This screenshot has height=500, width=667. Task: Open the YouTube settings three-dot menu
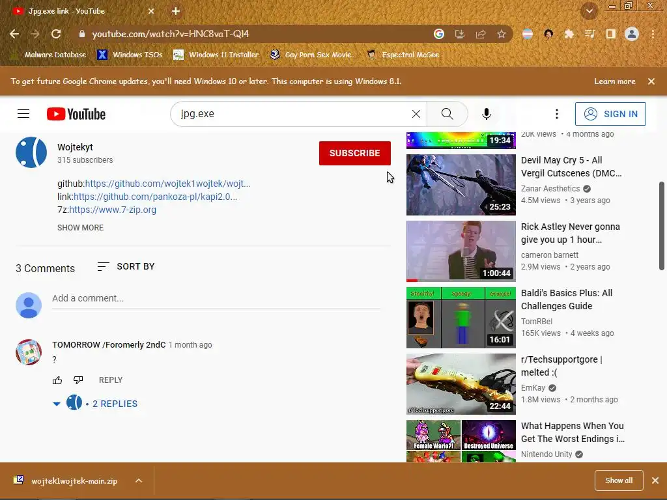tap(556, 114)
